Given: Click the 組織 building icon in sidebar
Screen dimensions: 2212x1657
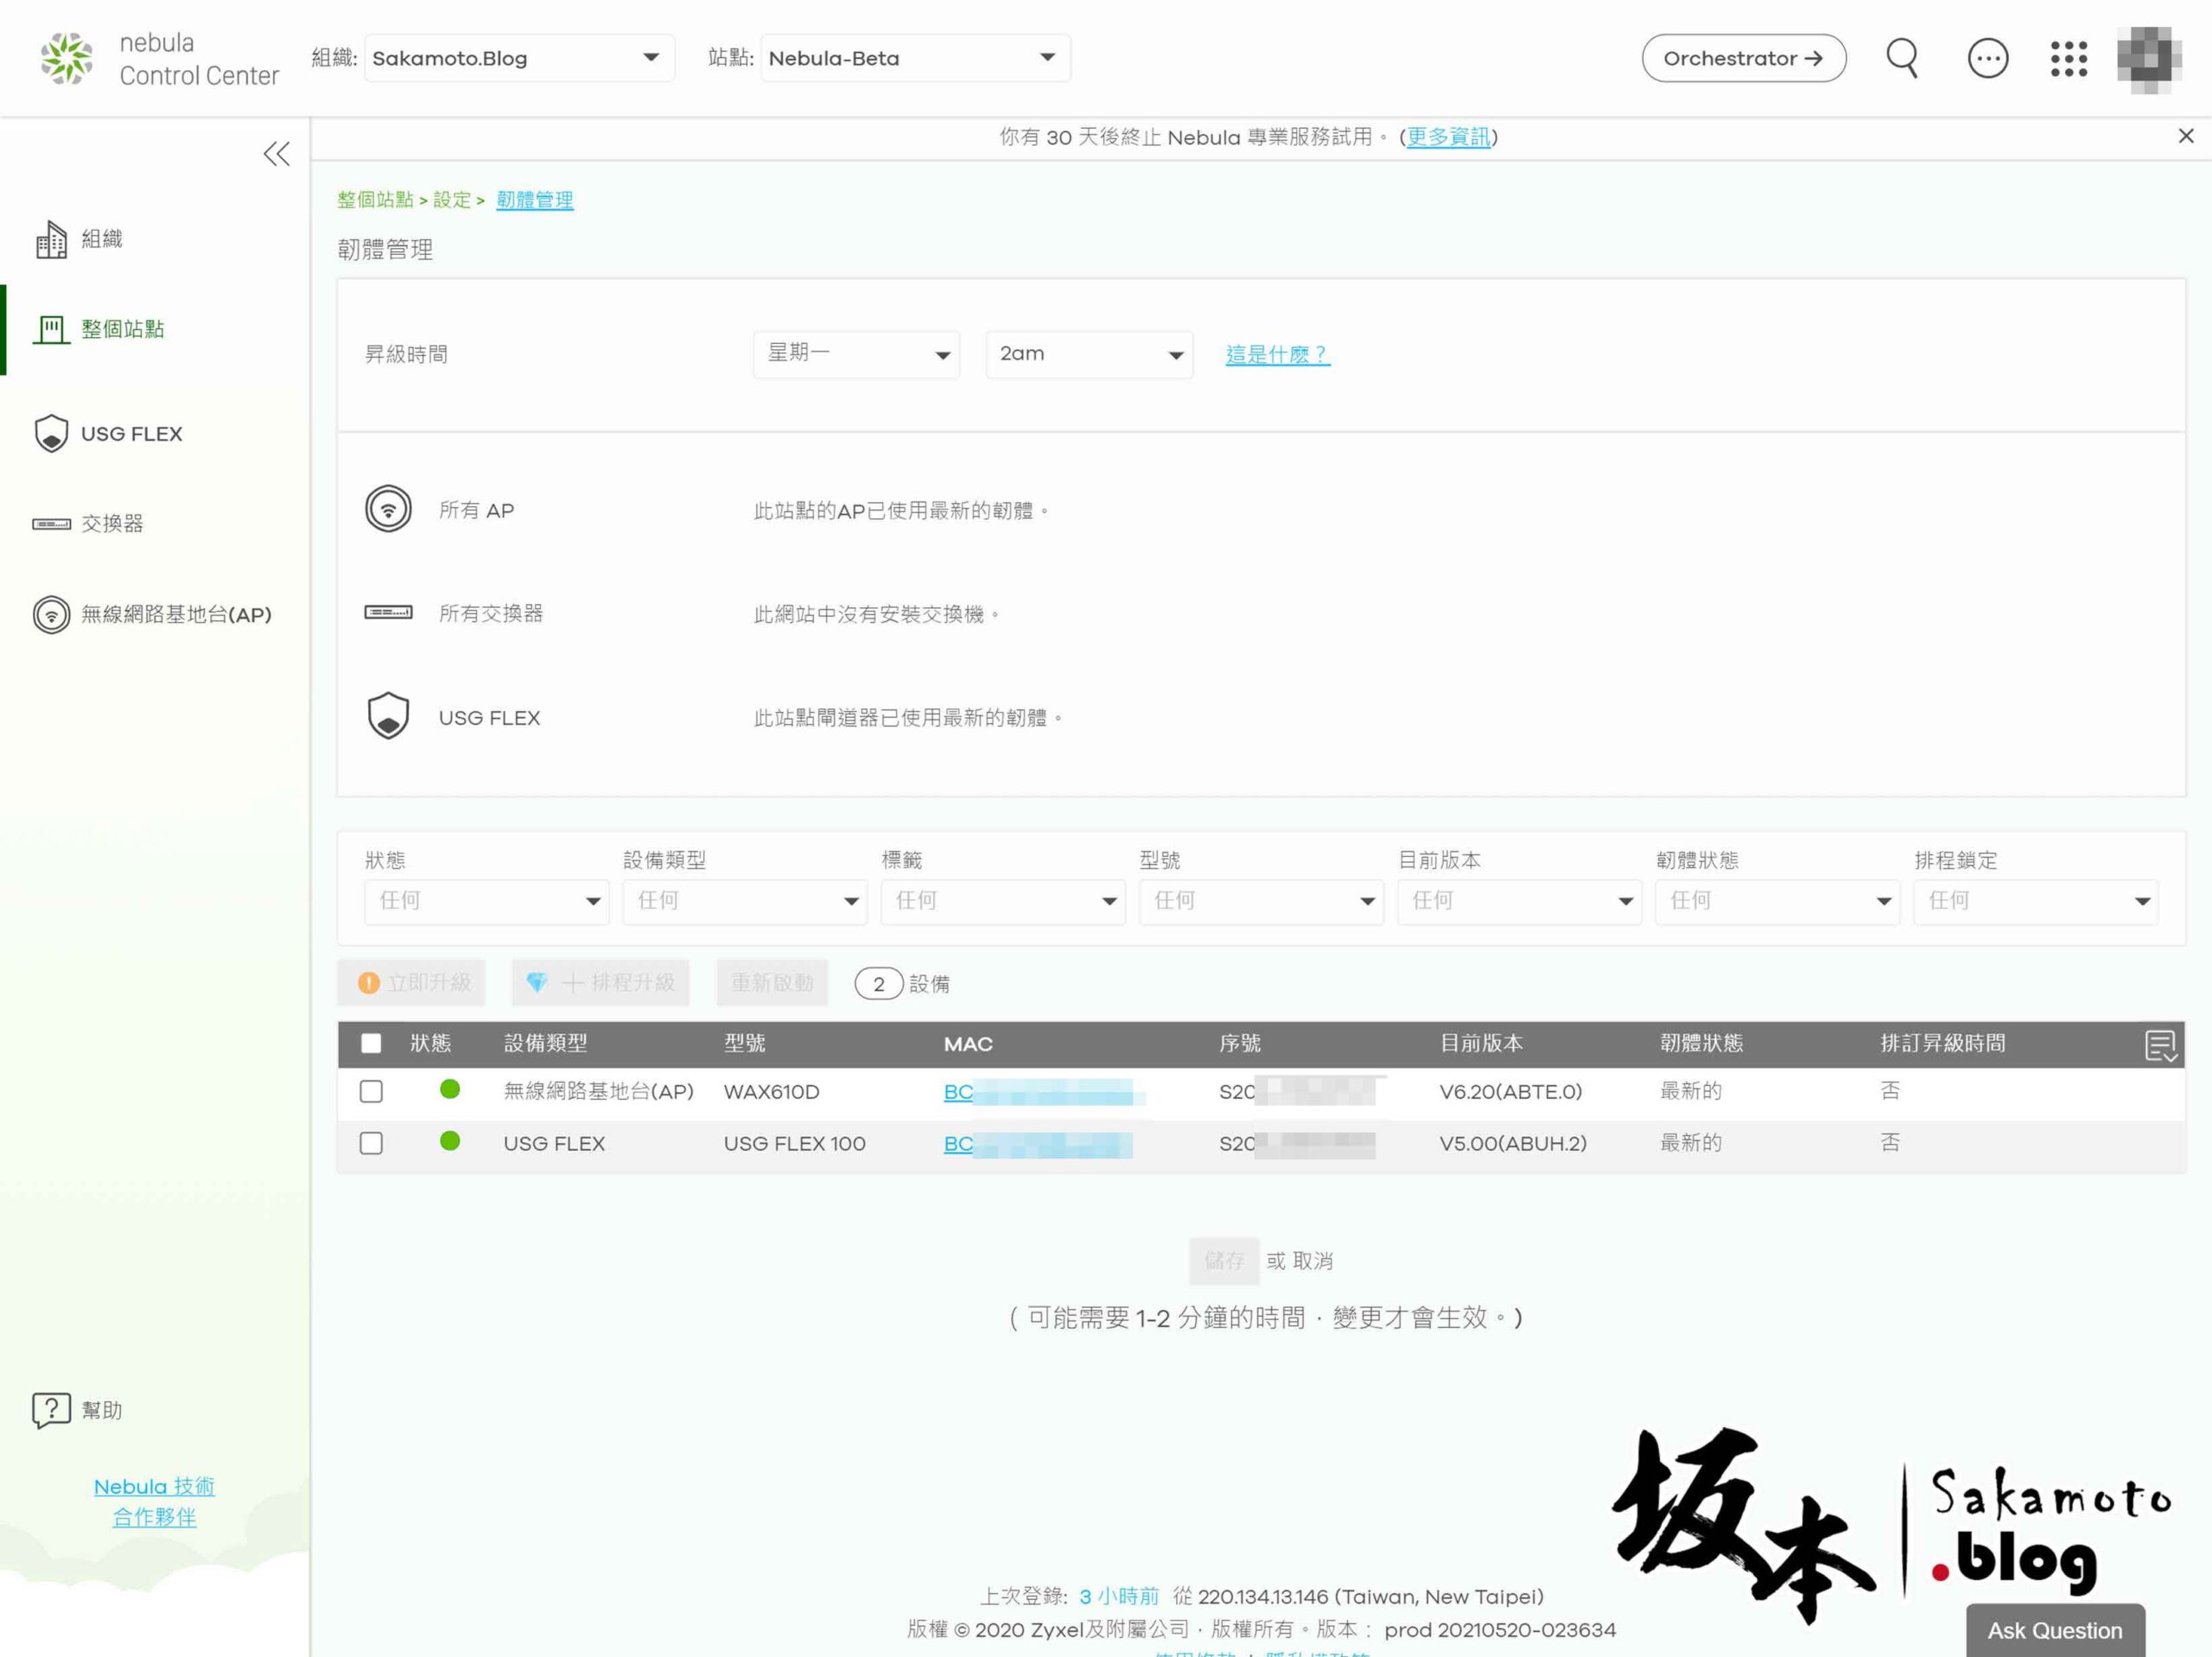Looking at the screenshot, I should click(x=51, y=239).
